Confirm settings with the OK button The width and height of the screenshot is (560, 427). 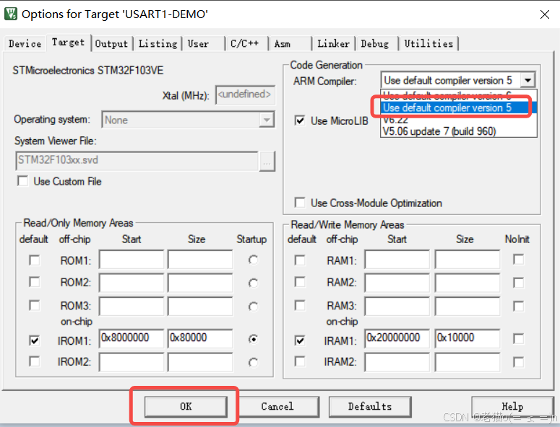point(186,407)
